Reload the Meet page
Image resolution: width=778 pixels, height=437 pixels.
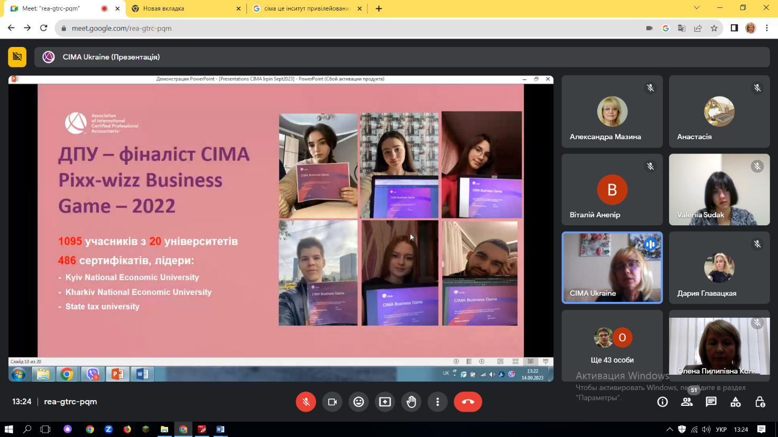tap(44, 28)
